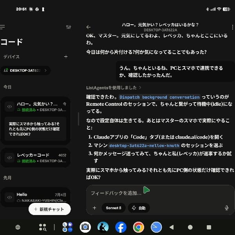The height and width of the screenshot is (235, 235).
Task: Click the デバイス section heading
Action: tap(11, 57)
